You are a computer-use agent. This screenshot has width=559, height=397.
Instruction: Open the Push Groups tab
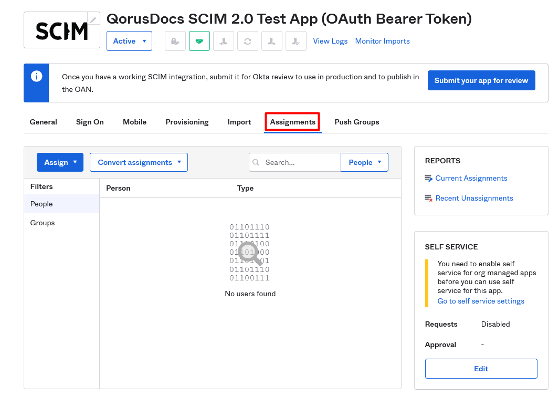[x=357, y=122]
